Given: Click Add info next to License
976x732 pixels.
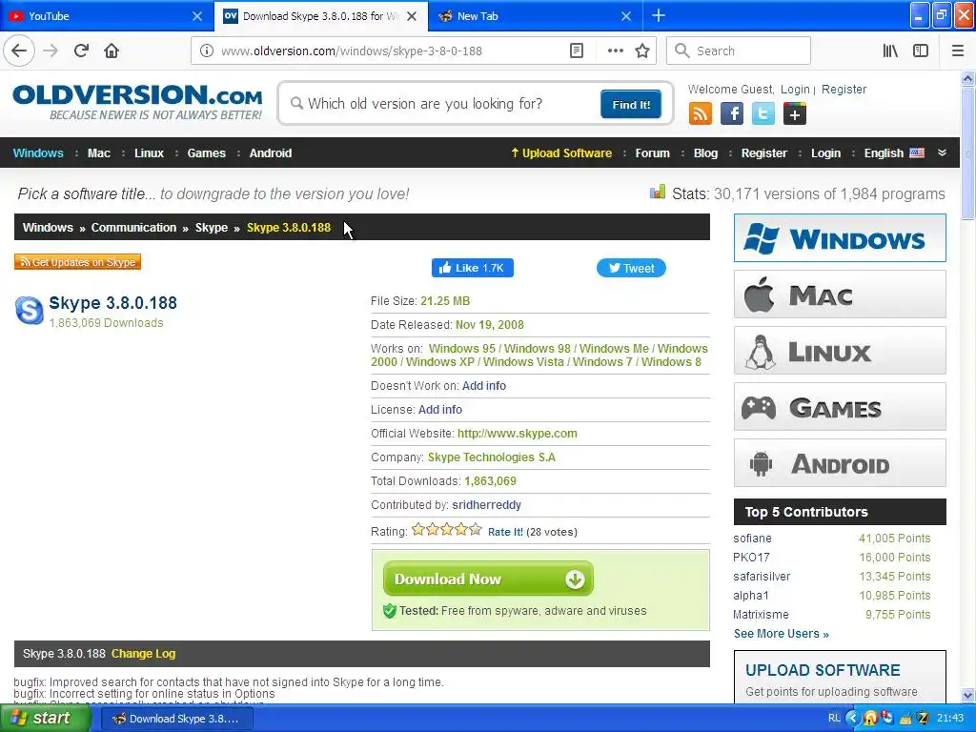Looking at the screenshot, I should click(x=440, y=410).
